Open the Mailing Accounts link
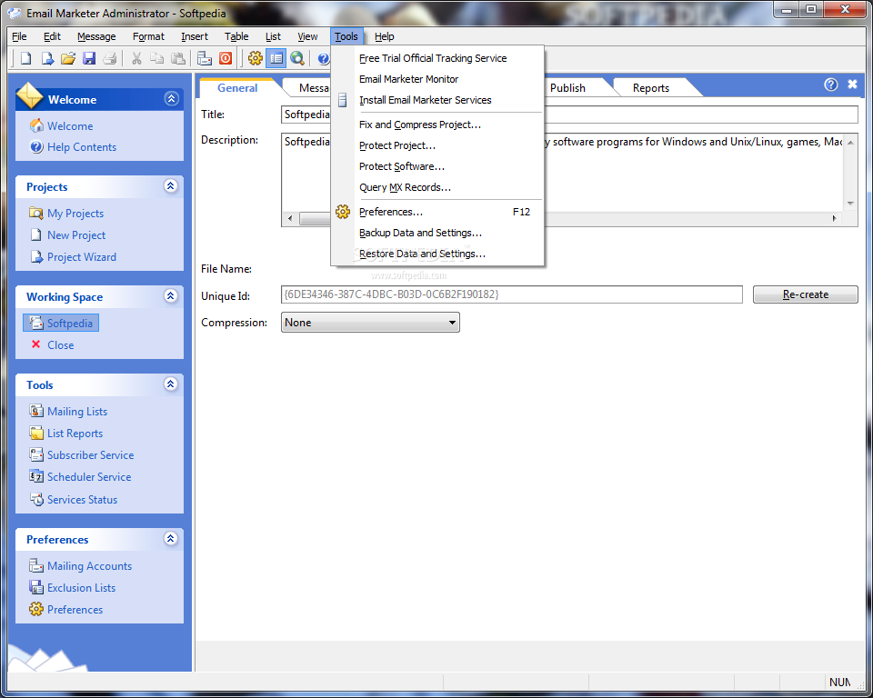 [90, 565]
